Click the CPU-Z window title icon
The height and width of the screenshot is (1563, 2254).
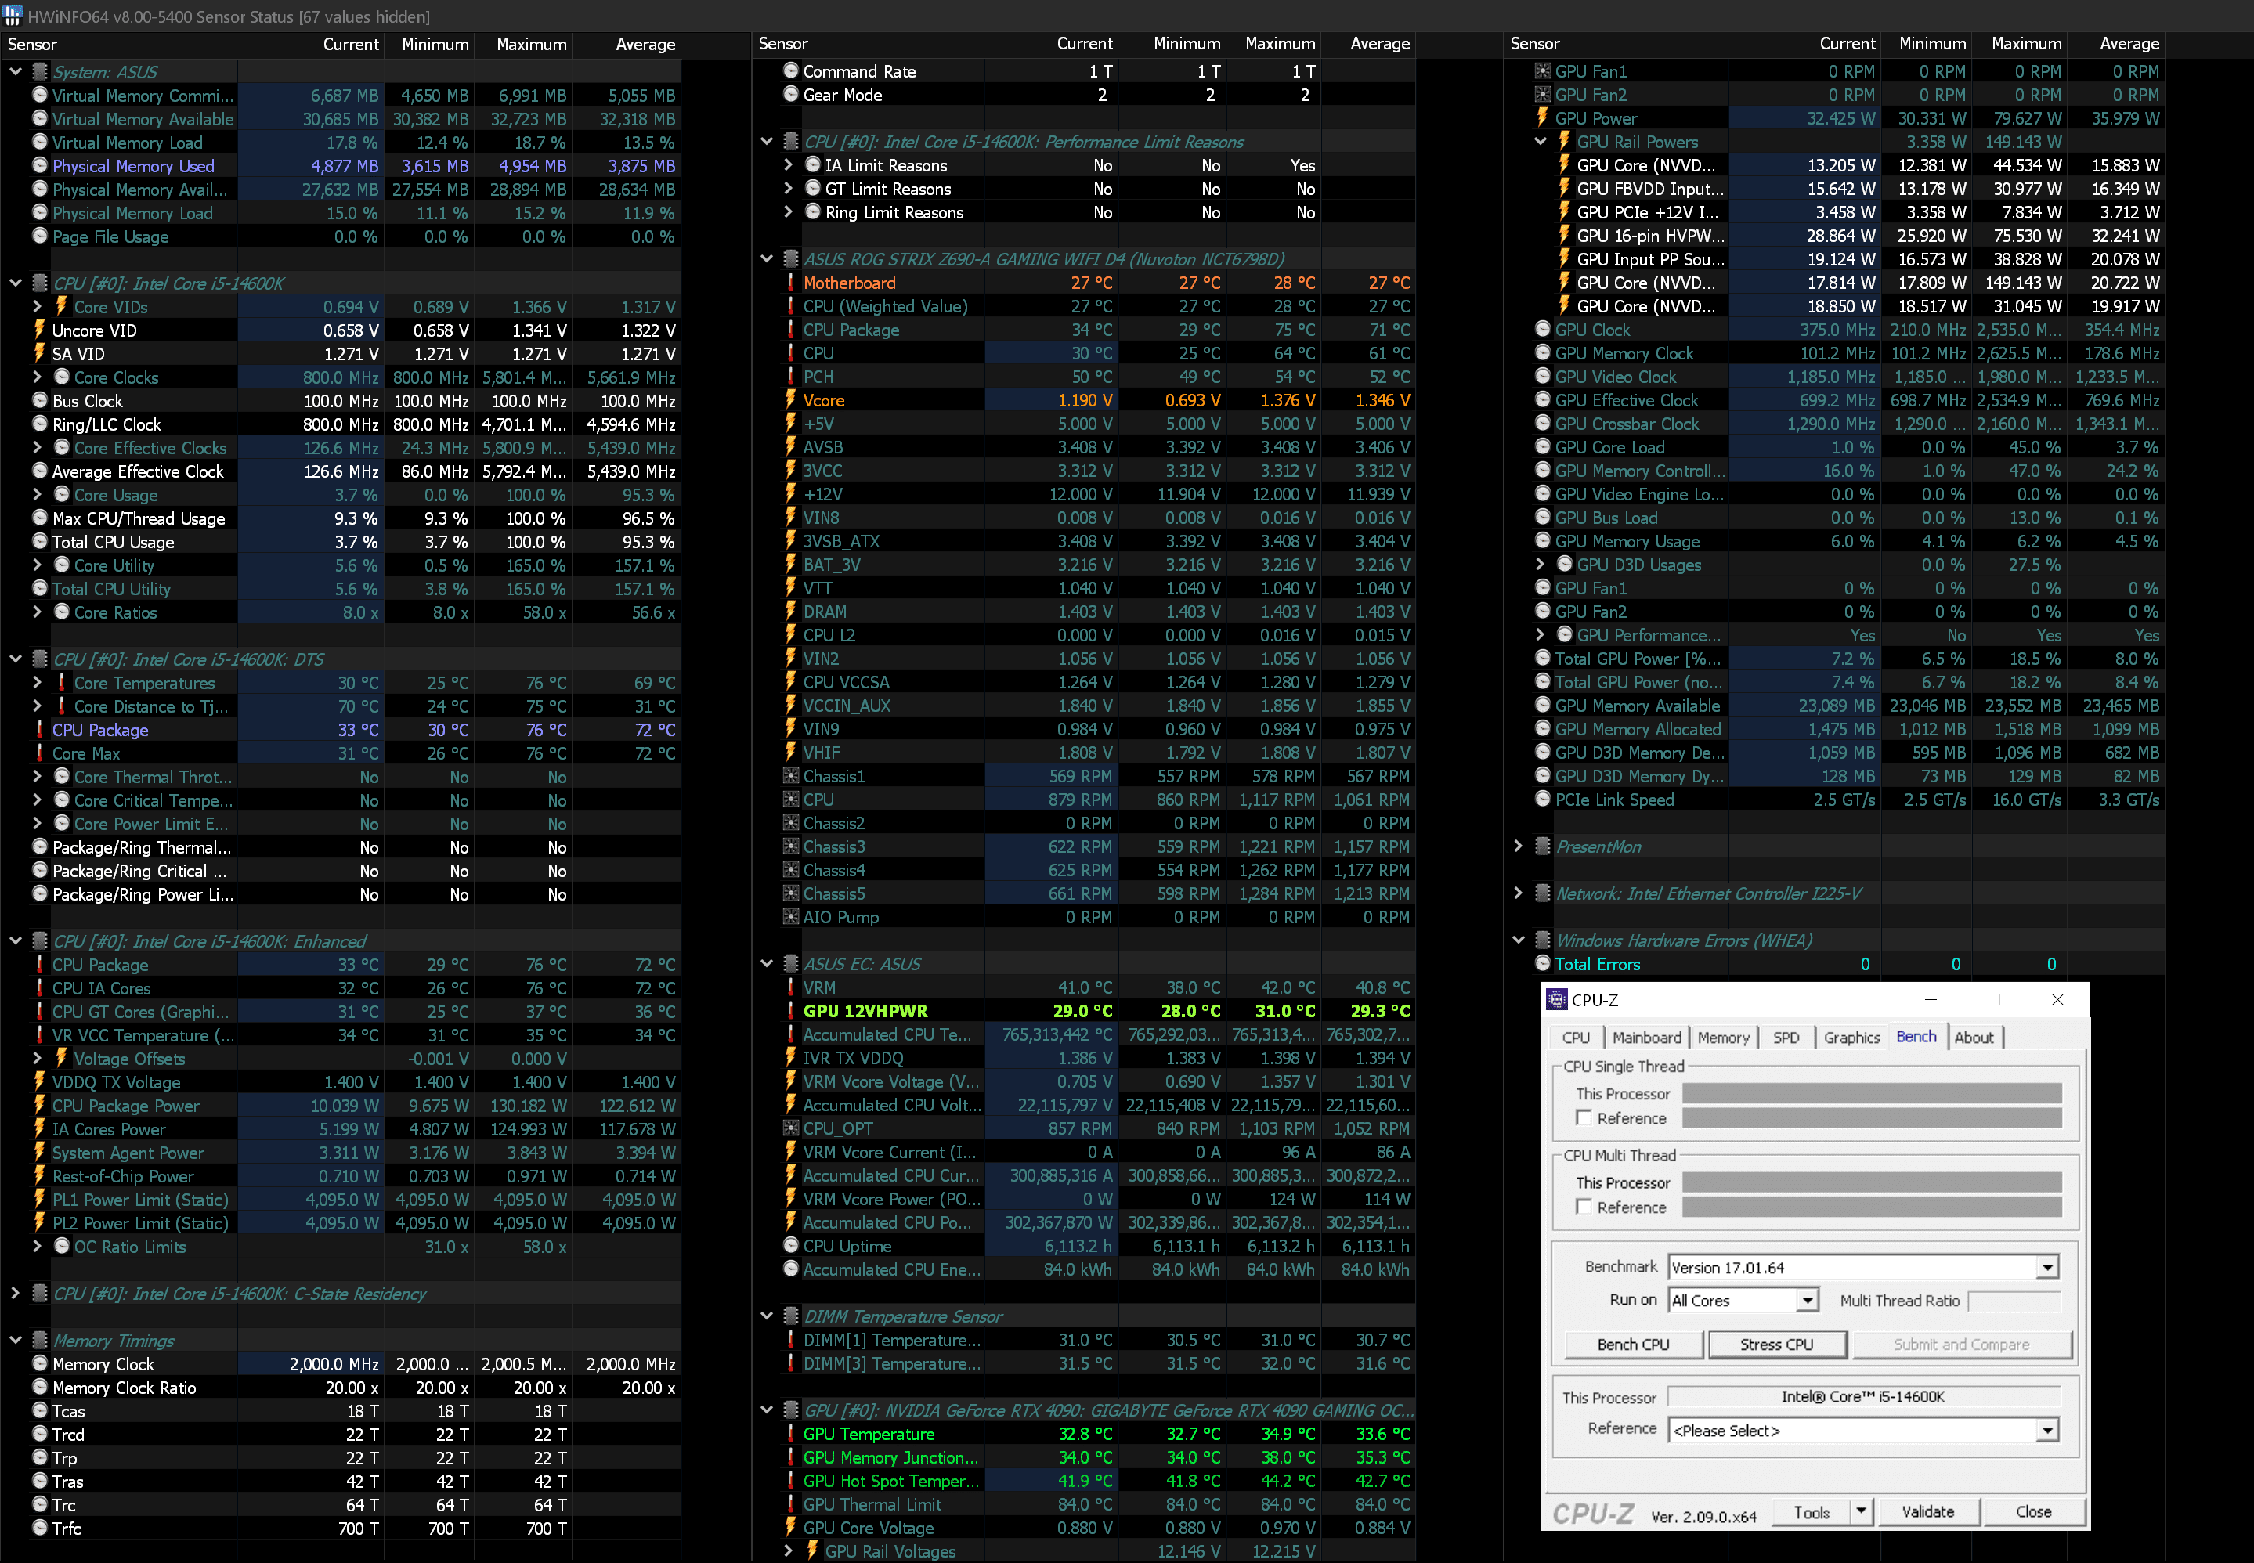tap(1556, 1000)
